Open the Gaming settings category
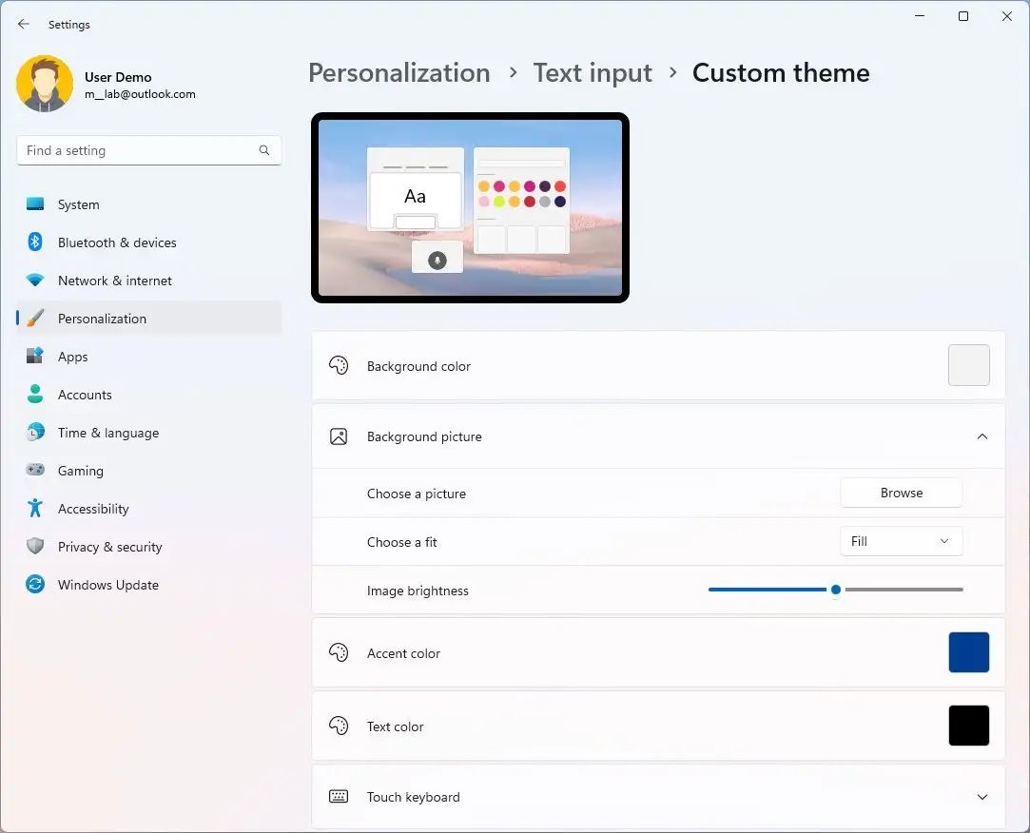The height and width of the screenshot is (833, 1030). click(x=80, y=471)
